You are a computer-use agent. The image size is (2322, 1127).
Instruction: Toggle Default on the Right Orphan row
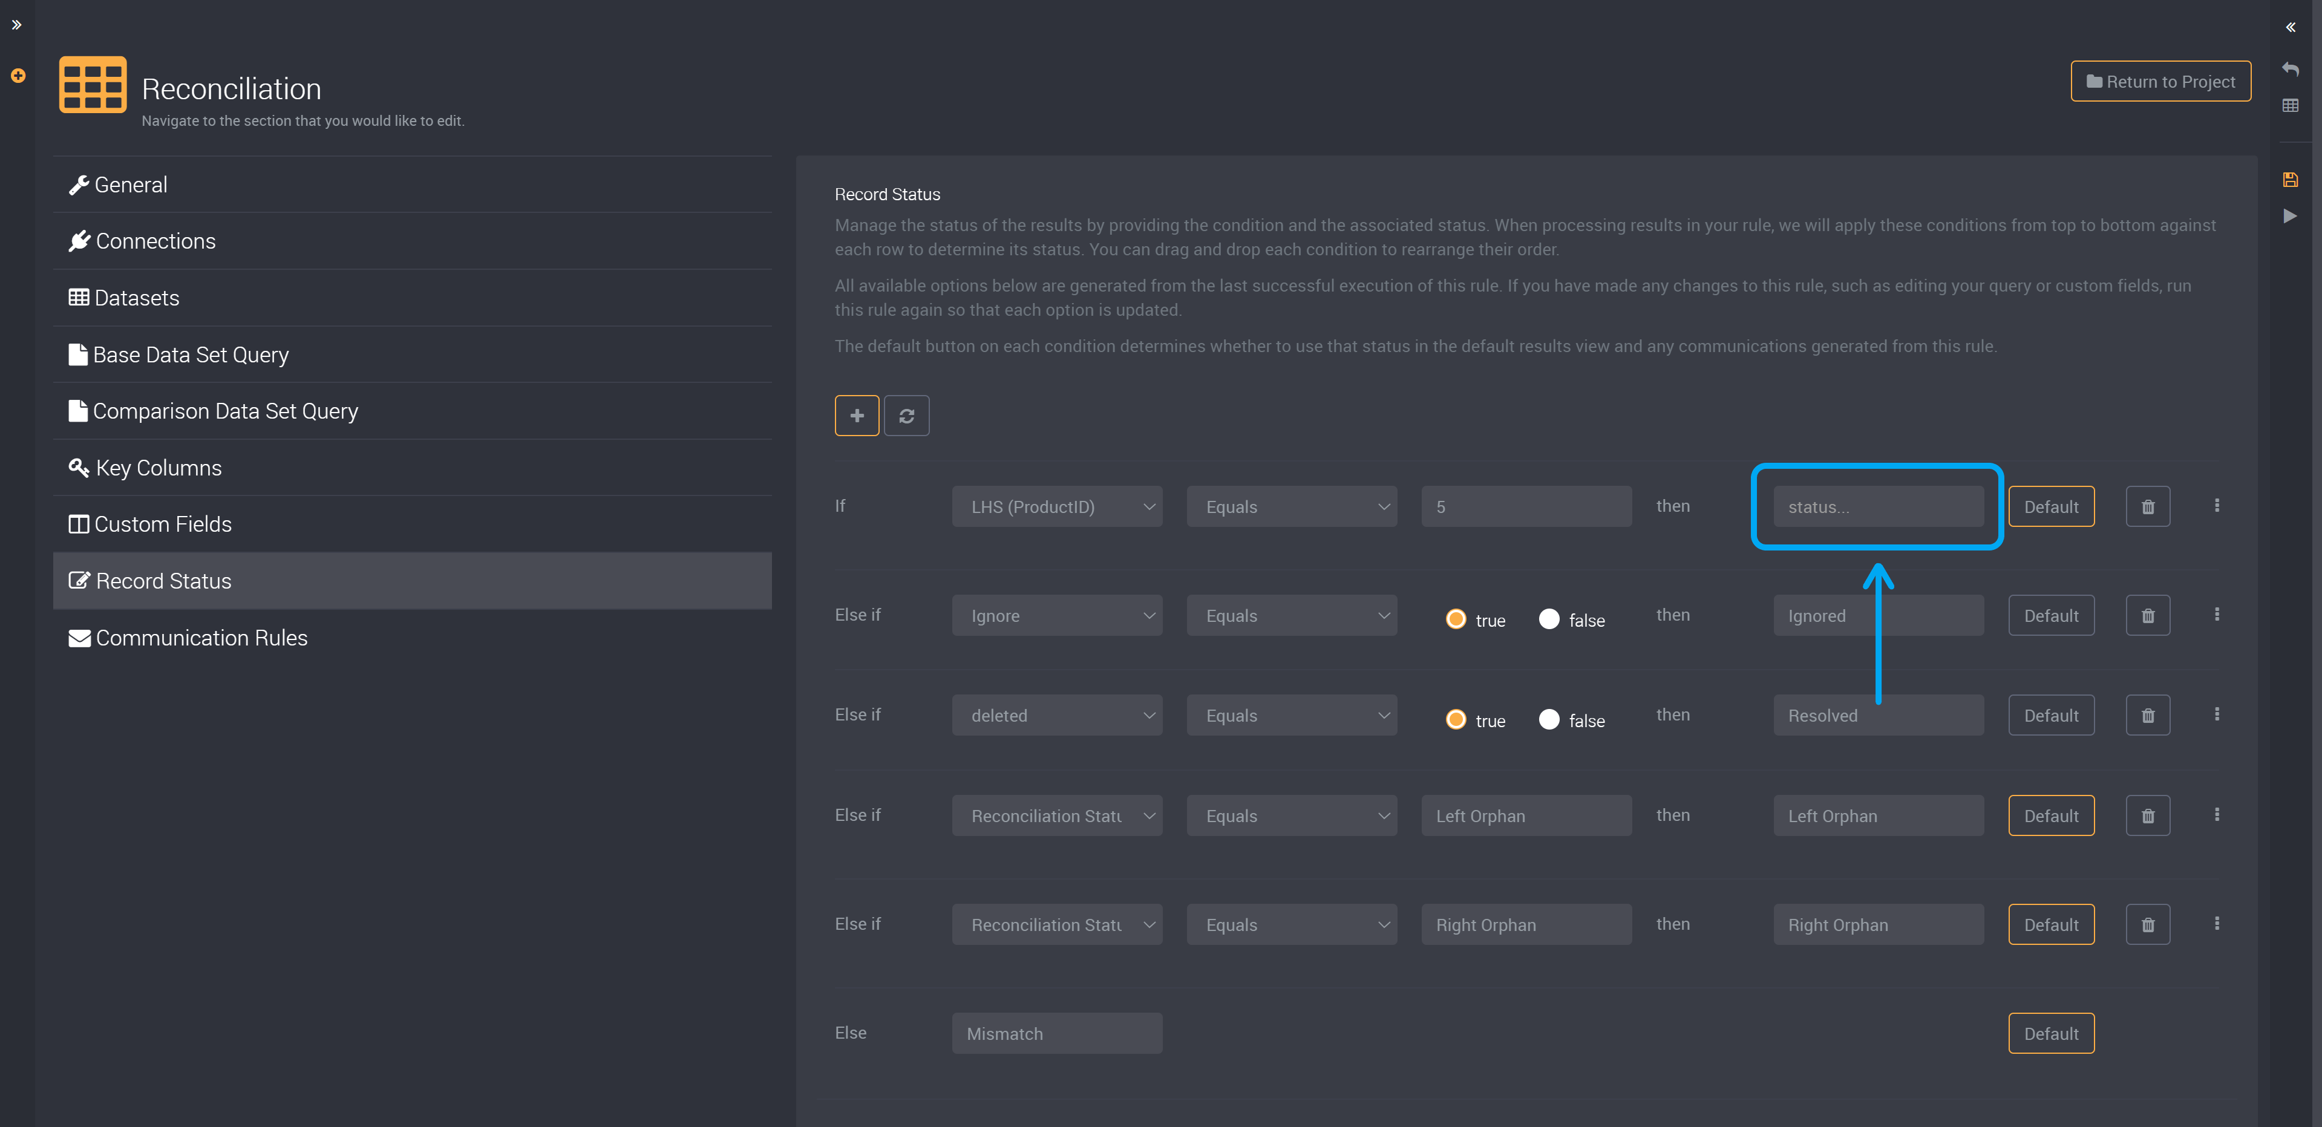point(2051,925)
